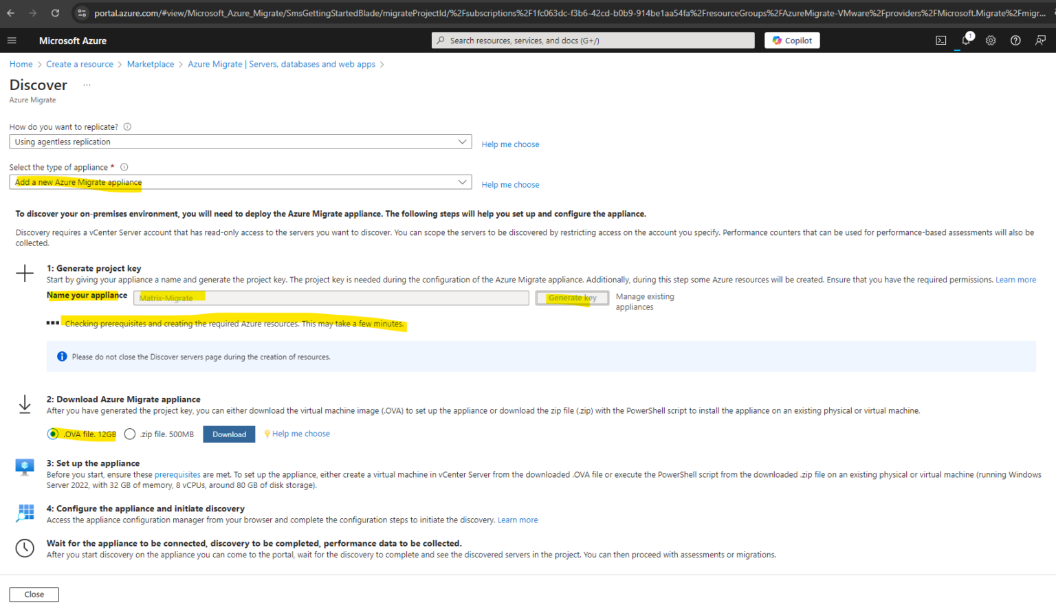Expand the appliance type dropdown
This screenshot has height=609, width=1056.
coord(241,182)
